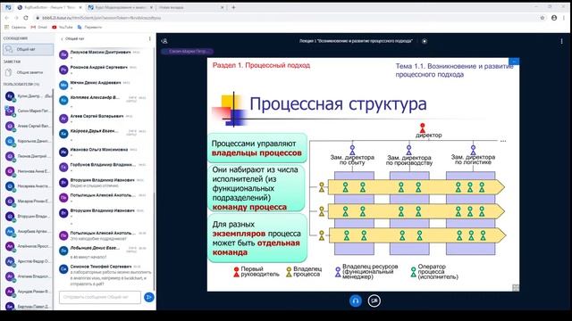Close the Новая вкладка tab
The height and width of the screenshot is (321, 572).
click(223, 7)
